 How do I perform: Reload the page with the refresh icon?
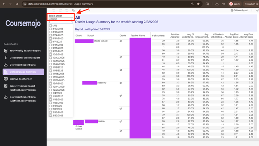coord(17,4)
